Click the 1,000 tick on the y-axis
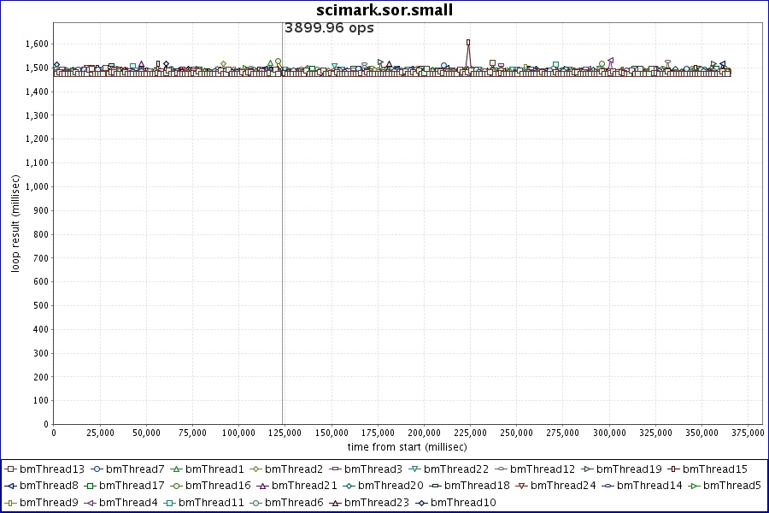Viewport: 769px width, 513px height. 36,186
